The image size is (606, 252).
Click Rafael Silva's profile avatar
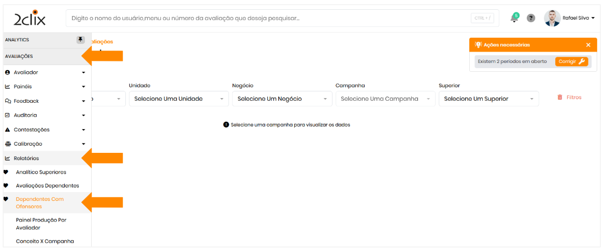pyautogui.click(x=552, y=18)
